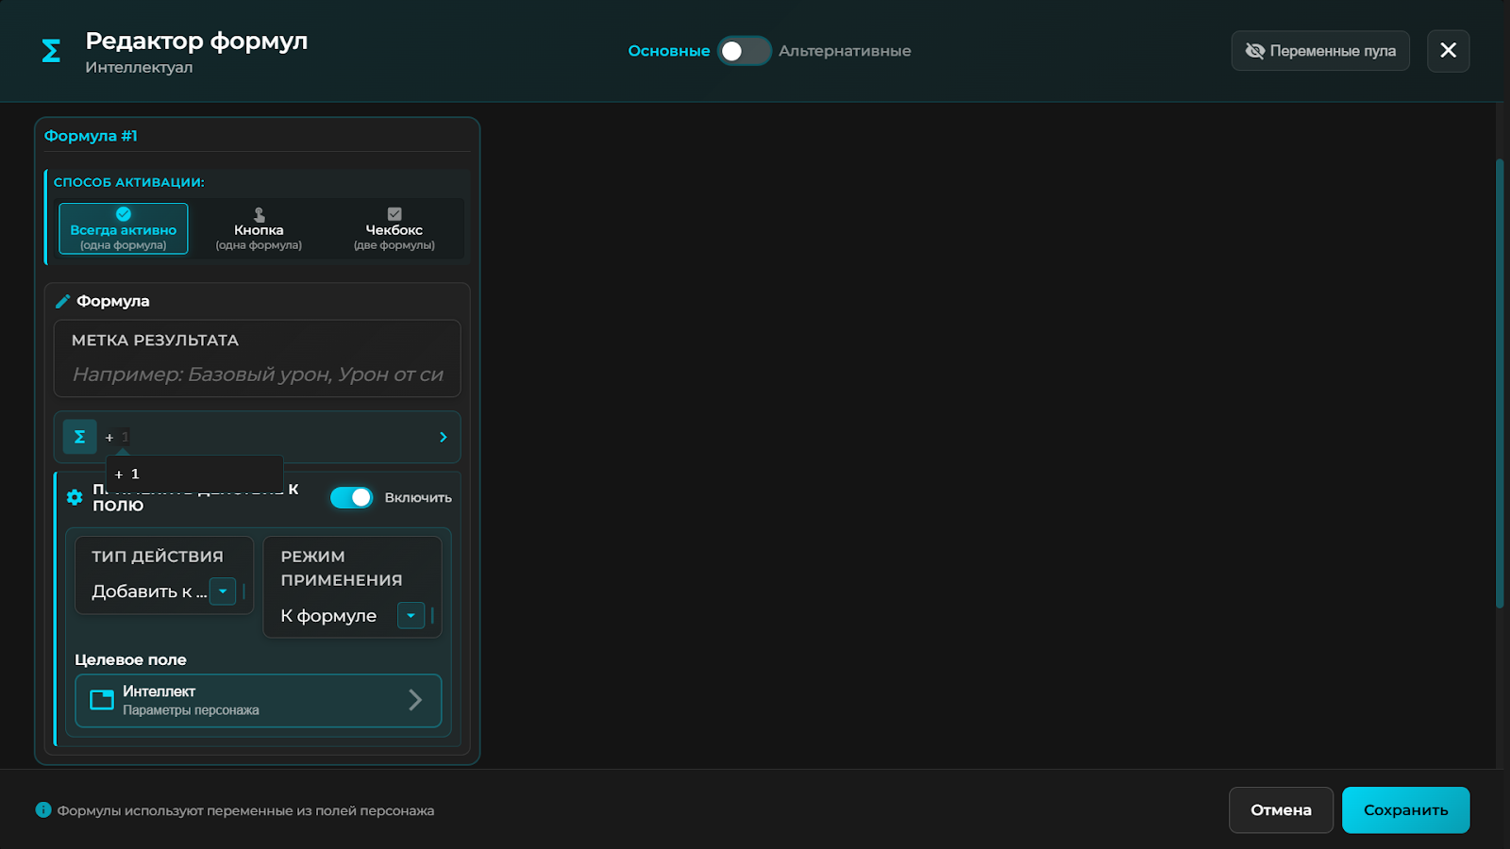Click the Метка результата input field
This screenshot has height=849, width=1510.
tap(257, 375)
